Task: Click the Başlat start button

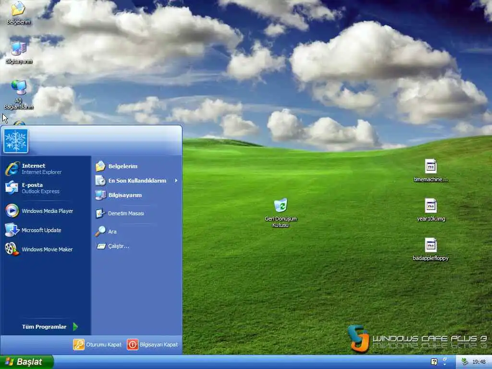Action: click(x=27, y=362)
